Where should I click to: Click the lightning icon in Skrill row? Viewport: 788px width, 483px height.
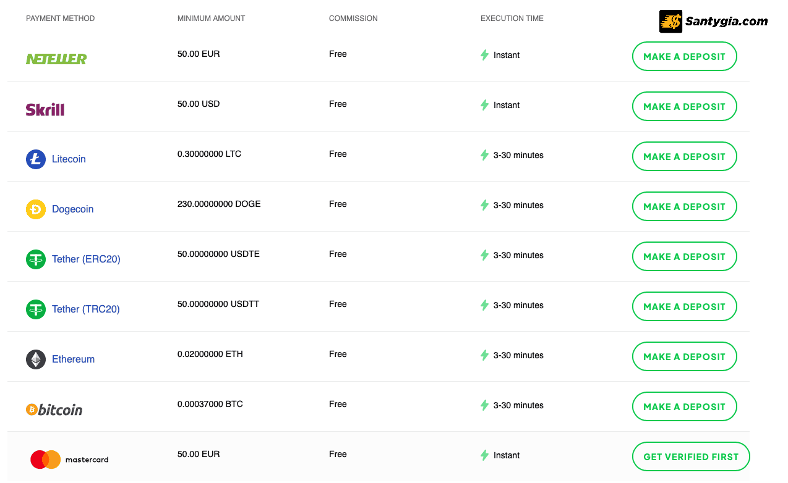(485, 105)
